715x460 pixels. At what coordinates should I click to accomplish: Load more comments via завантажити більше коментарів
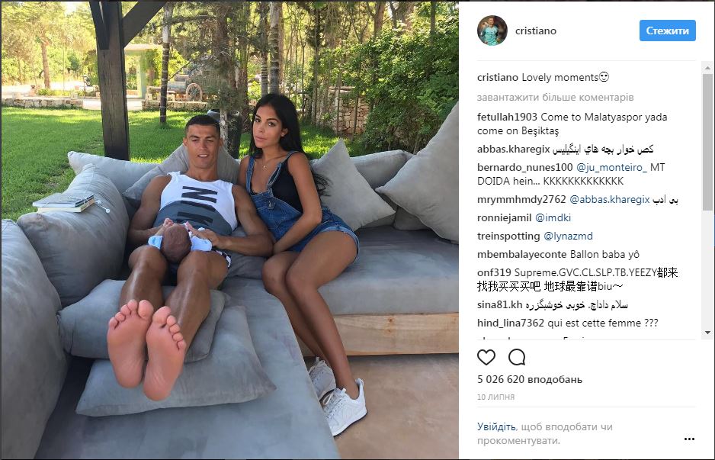coord(555,97)
